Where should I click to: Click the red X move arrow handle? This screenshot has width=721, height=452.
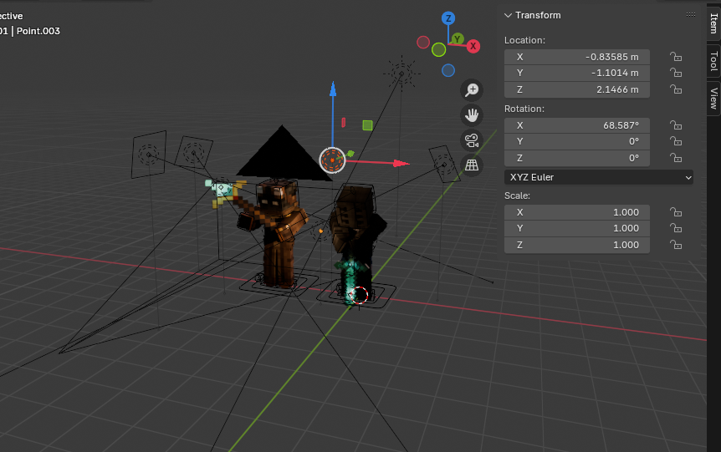point(401,163)
